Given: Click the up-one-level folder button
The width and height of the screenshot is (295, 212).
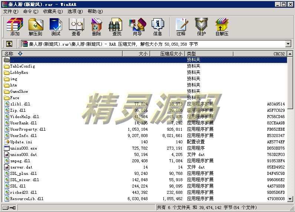Looking at the screenshot, I should (9, 44).
